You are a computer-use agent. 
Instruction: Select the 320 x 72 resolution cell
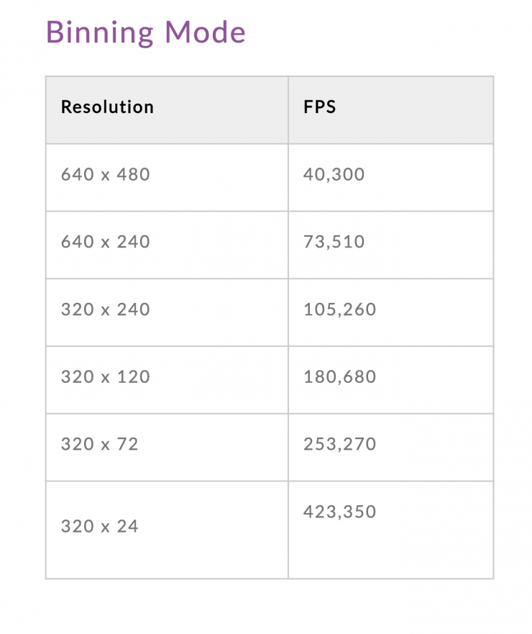click(x=100, y=445)
